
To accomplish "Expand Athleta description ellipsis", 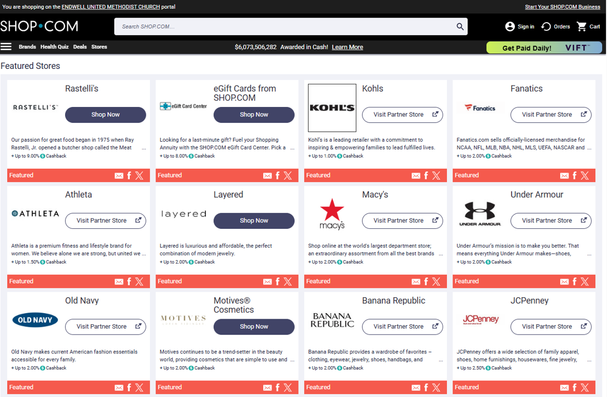I will coord(144,254).
